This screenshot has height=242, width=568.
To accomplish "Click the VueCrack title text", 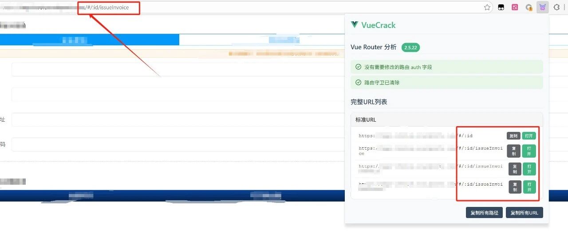I will [379, 25].
